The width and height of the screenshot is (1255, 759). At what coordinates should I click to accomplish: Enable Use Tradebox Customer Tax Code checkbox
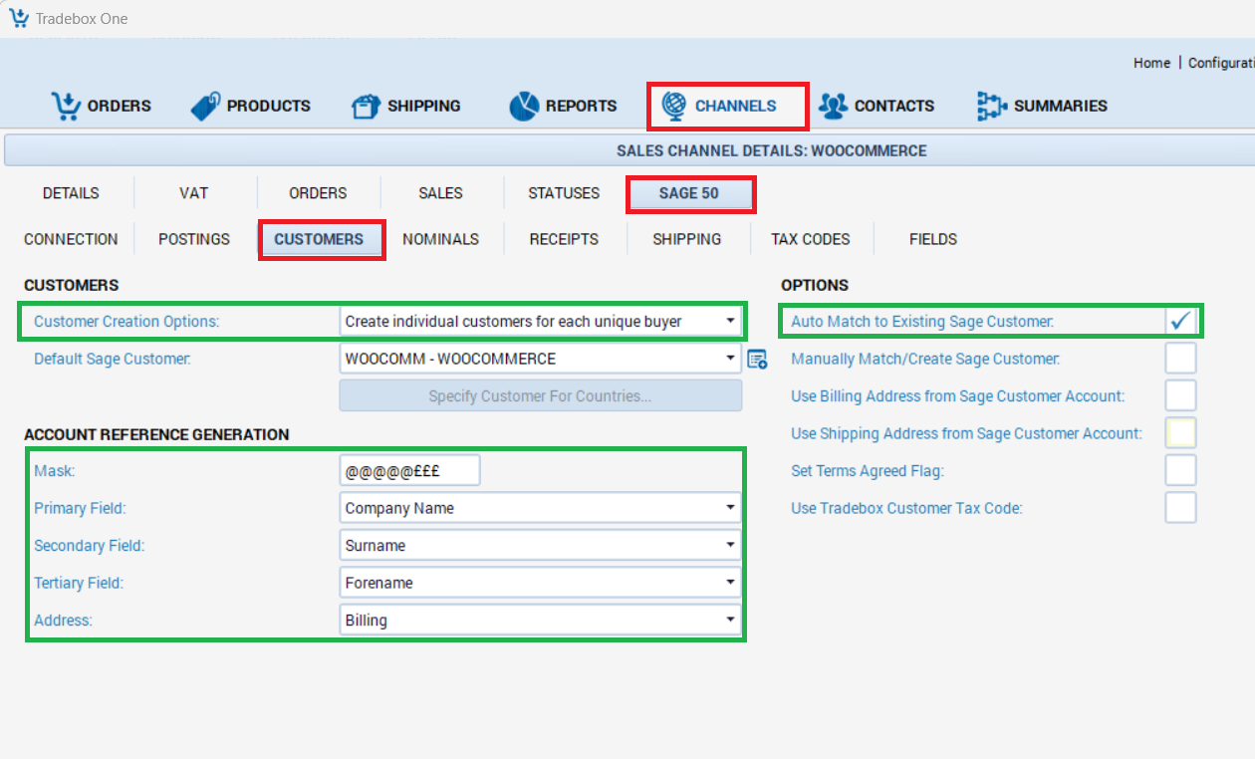tap(1180, 508)
